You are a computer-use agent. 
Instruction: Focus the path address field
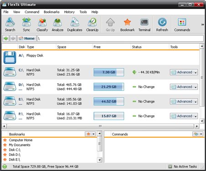point(120,38)
